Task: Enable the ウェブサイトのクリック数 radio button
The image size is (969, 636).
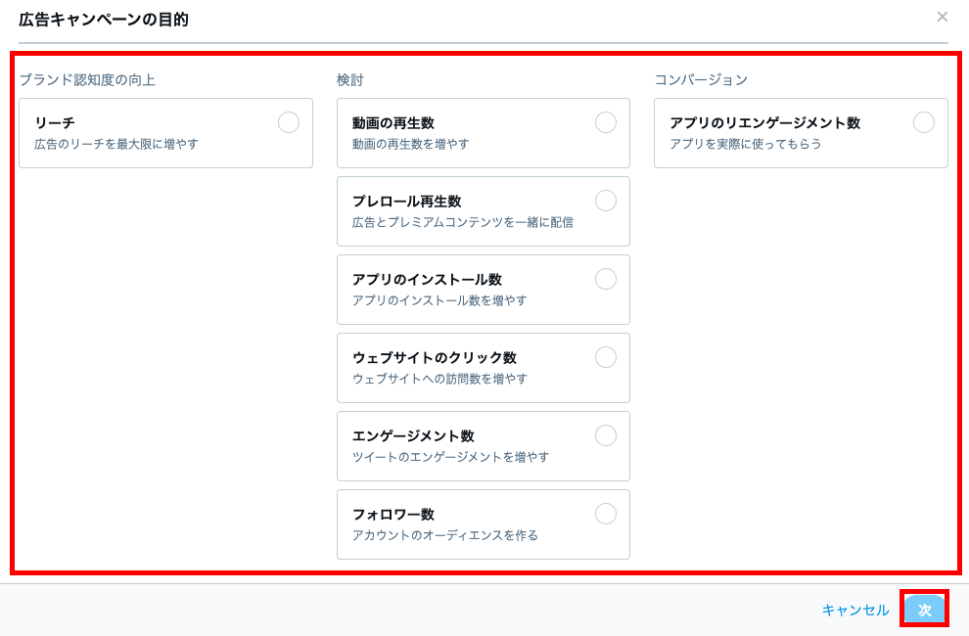Action: pyautogui.click(x=605, y=357)
